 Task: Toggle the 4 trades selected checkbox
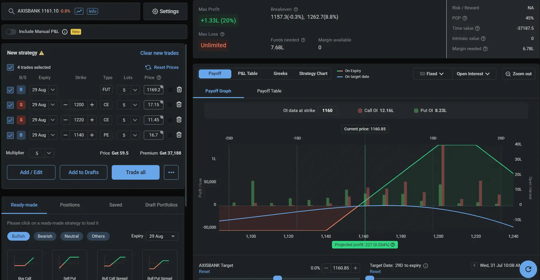tap(10, 67)
